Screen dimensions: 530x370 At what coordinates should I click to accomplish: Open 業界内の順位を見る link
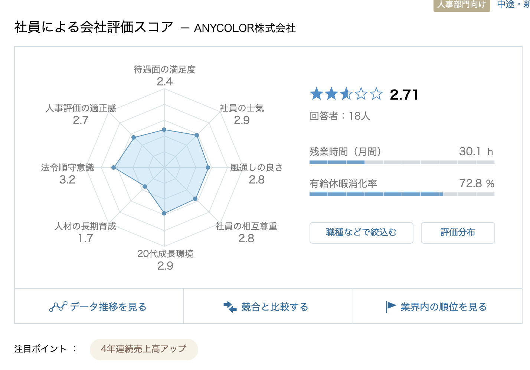(x=438, y=306)
